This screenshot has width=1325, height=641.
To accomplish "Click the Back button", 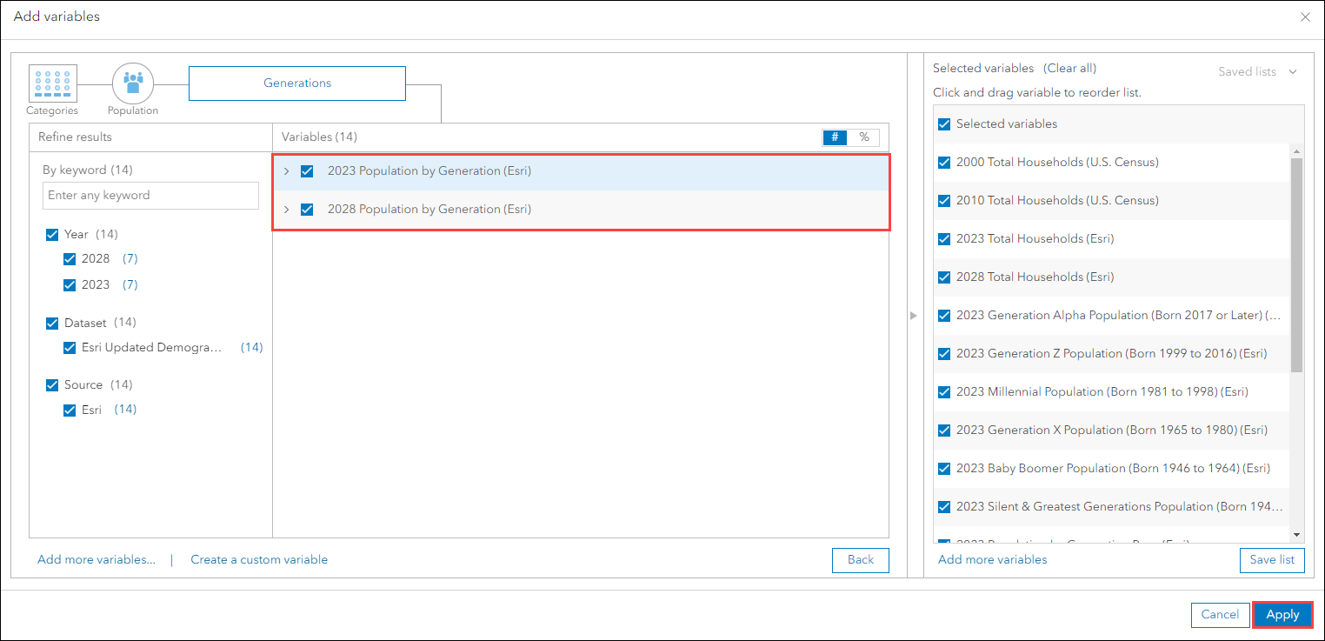I will pyautogui.click(x=860, y=560).
